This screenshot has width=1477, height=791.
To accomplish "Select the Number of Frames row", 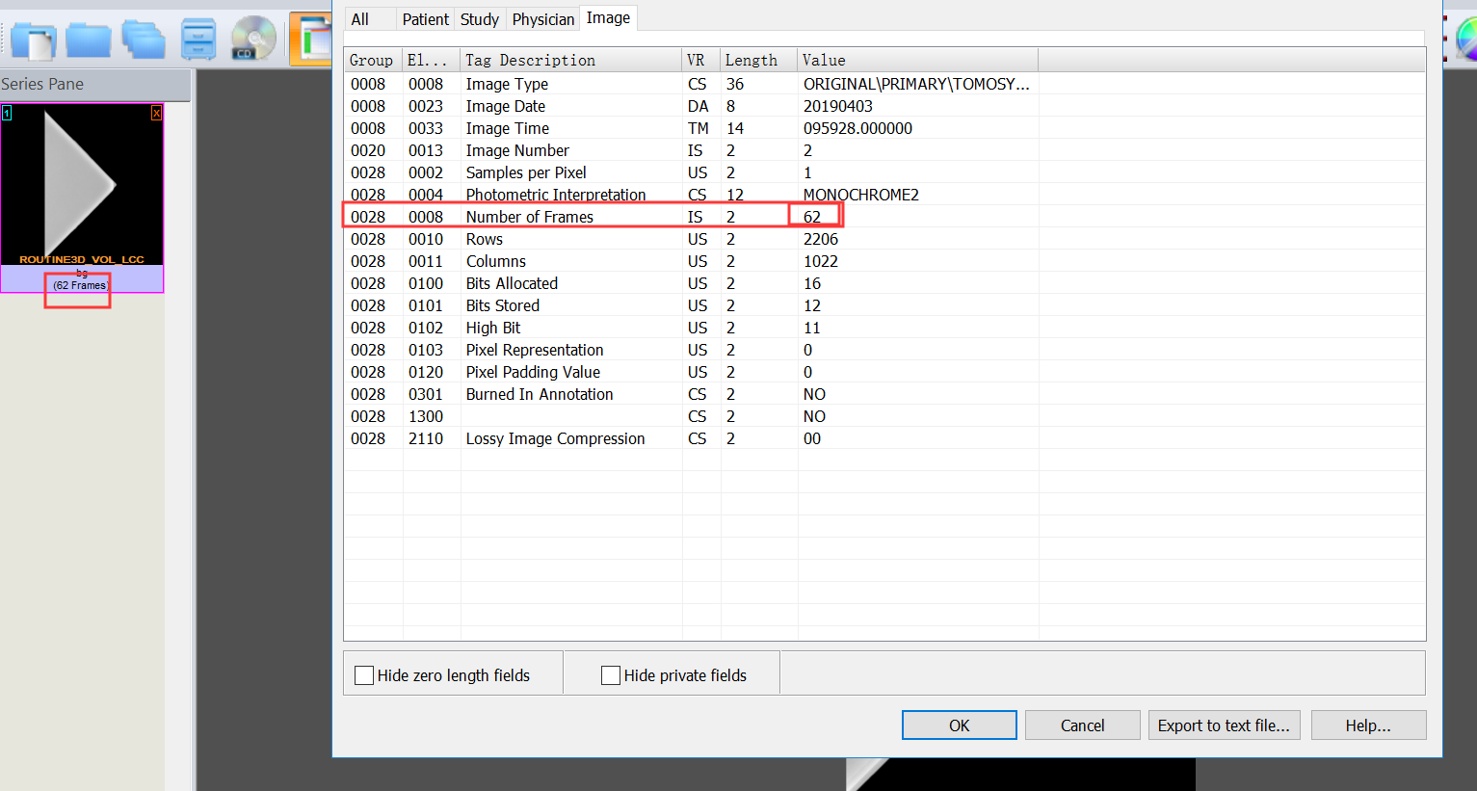I will tap(884, 217).
